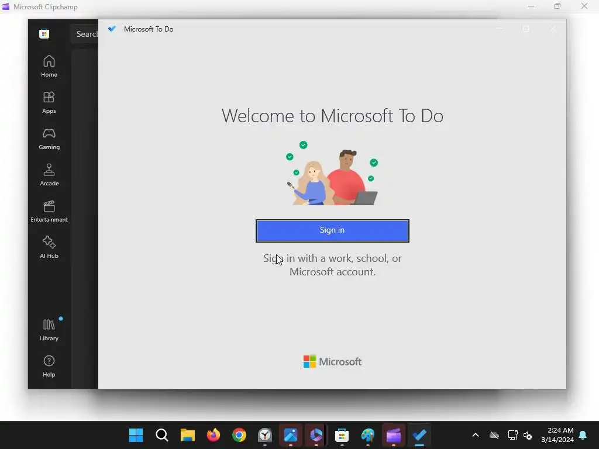Click the Clipchamp title bar icon
Screen dimensions: 599x449
[x=6, y=6]
